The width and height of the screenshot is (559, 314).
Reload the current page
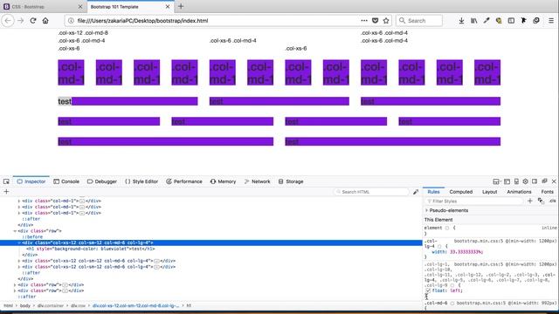(33, 21)
